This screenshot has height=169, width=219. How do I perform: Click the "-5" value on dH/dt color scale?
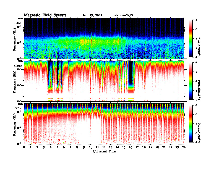(x=195, y=20)
